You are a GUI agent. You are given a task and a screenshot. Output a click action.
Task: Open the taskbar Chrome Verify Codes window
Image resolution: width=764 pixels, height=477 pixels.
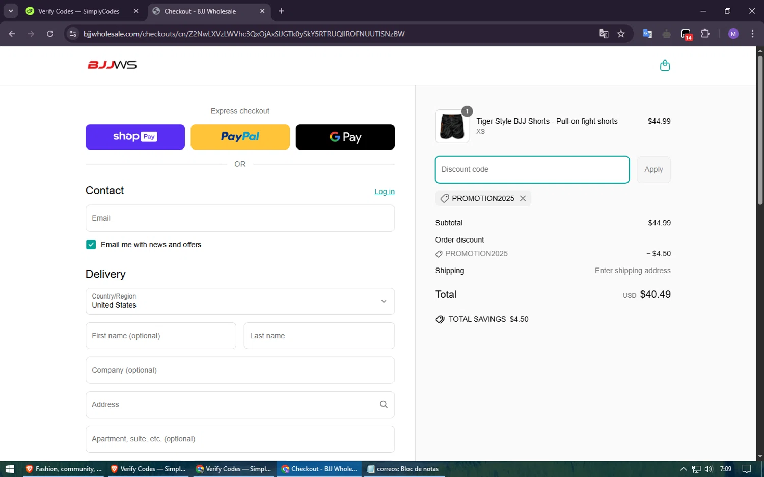pyautogui.click(x=234, y=469)
